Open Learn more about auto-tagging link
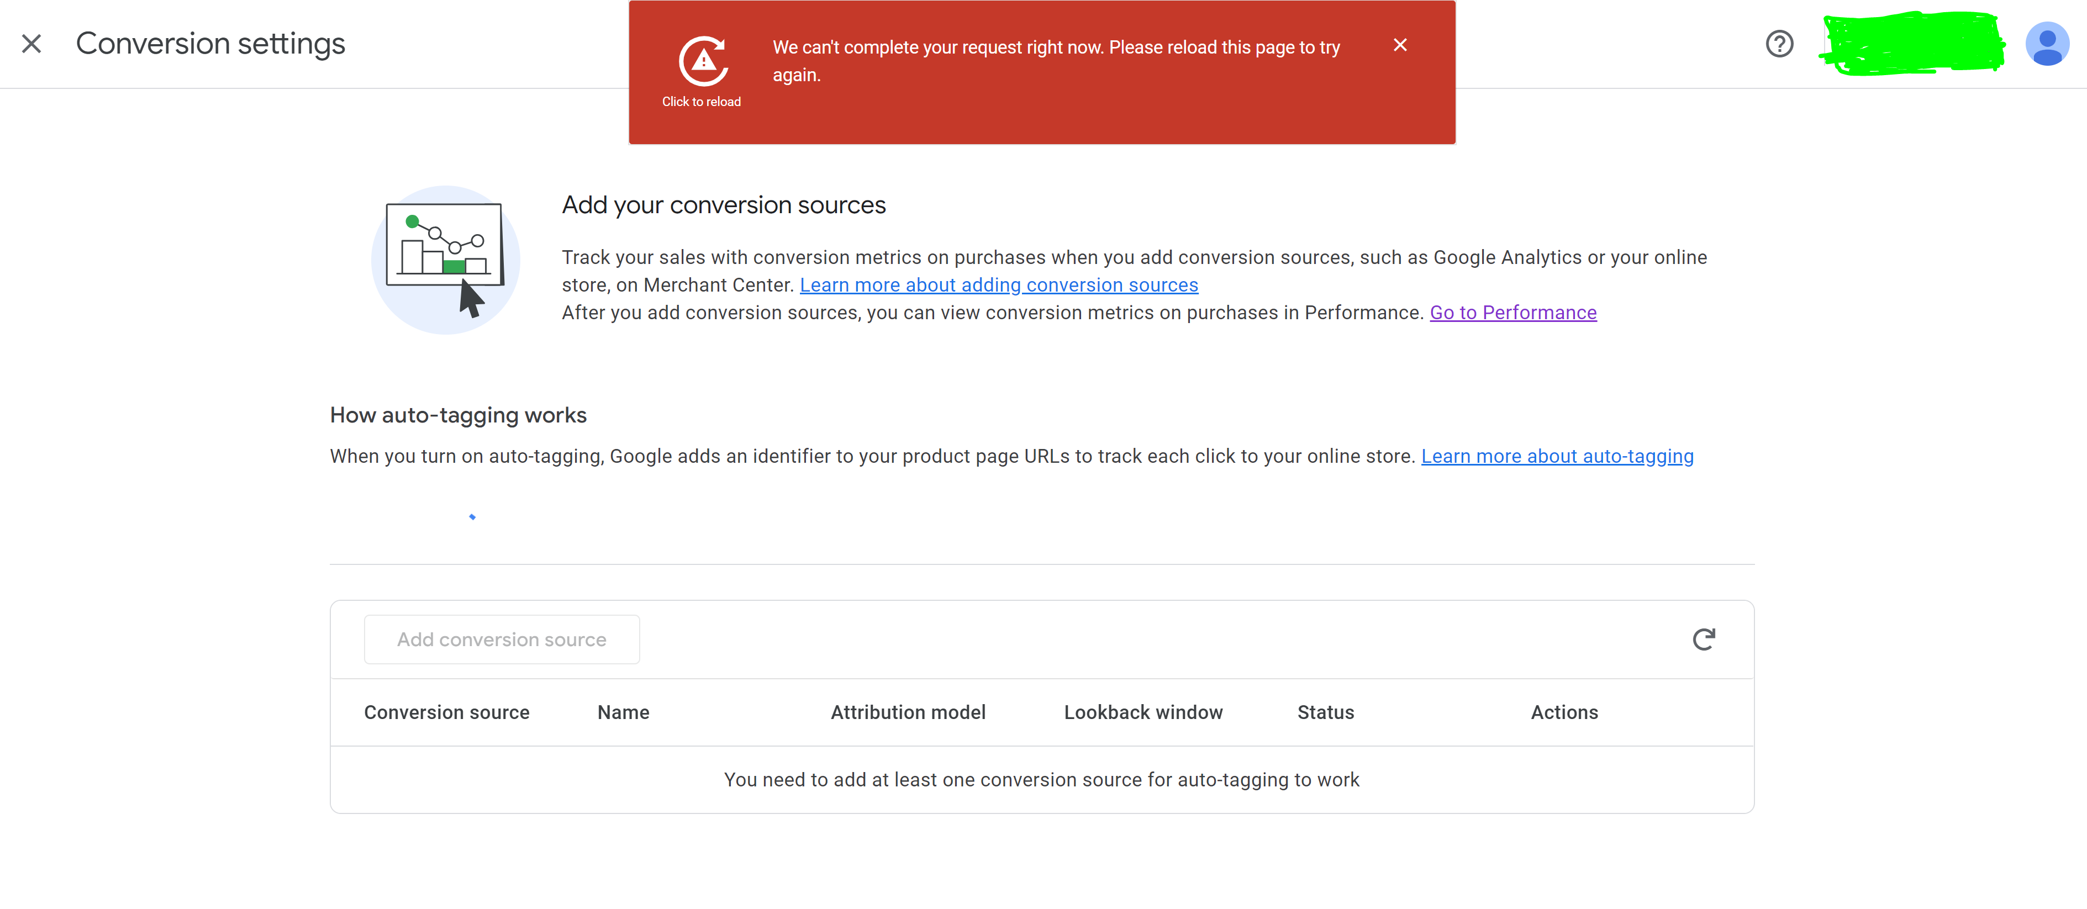Viewport: 2087px width, 909px height. point(1556,456)
